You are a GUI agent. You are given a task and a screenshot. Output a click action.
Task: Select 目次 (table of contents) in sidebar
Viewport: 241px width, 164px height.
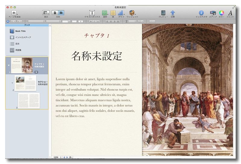[x=14, y=44]
